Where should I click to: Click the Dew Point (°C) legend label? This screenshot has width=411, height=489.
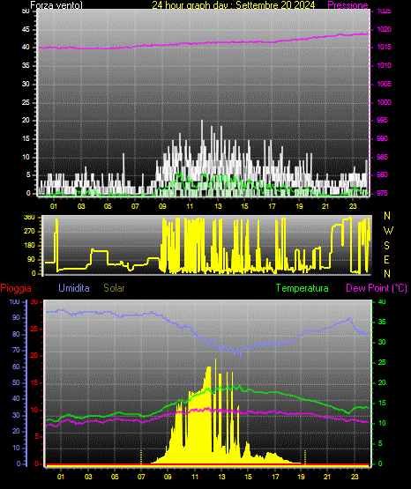point(377,288)
